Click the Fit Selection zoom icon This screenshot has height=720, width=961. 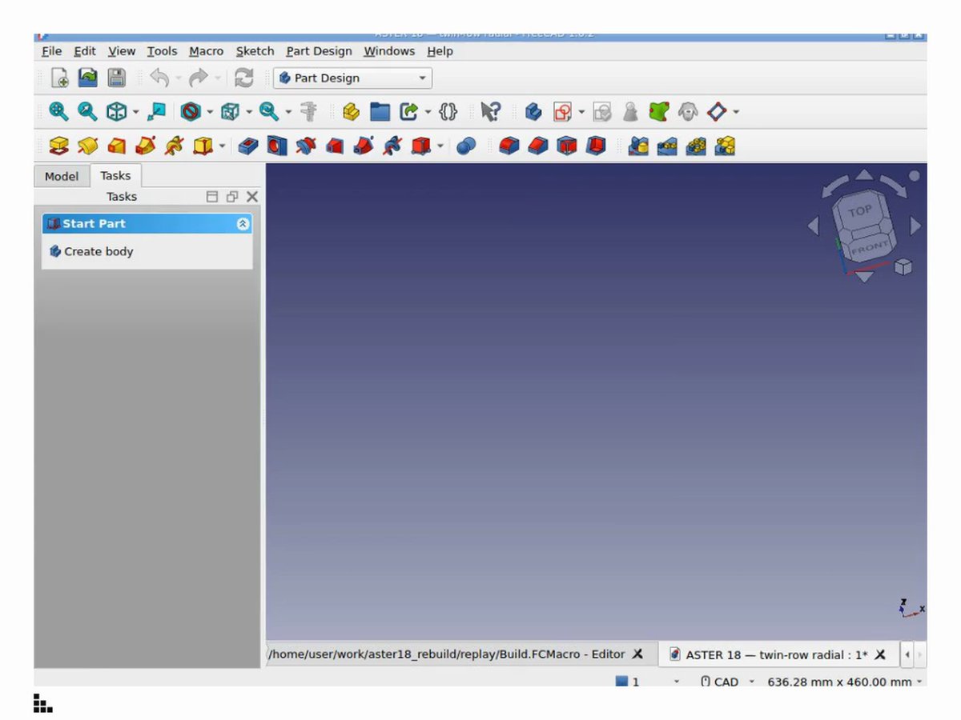click(x=86, y=112)
